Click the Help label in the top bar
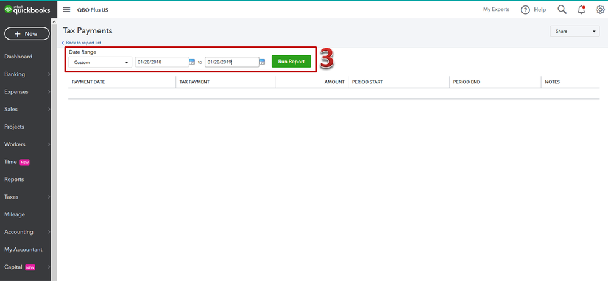 540,10
